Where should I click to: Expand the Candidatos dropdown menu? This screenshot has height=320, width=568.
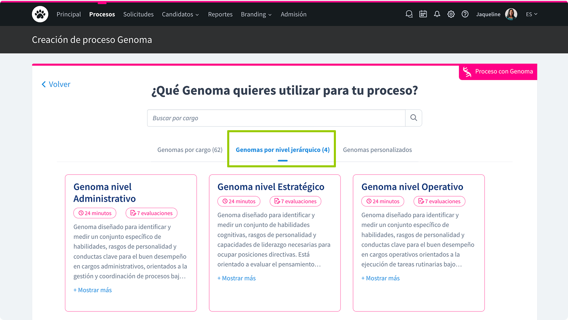pos(180,14)
